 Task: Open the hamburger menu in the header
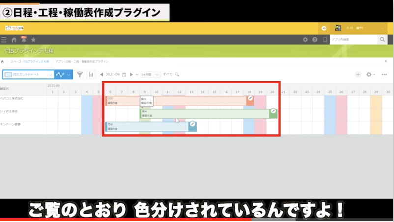pyautogui.click(x=4, y=40)
